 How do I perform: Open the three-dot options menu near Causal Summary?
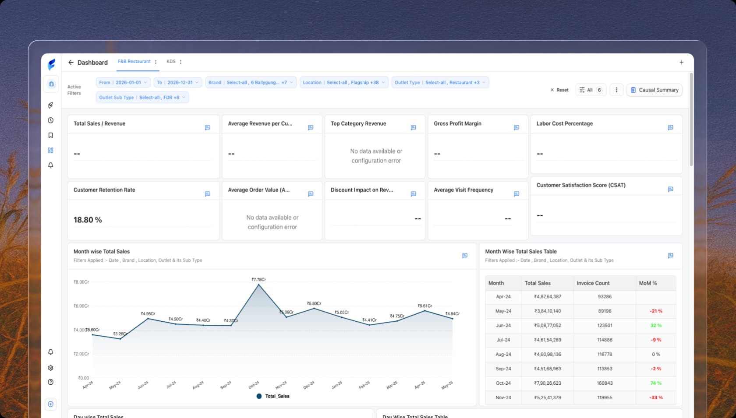(616, 90)
